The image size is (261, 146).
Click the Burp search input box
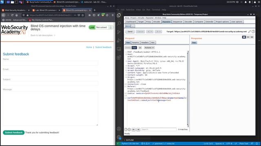[x=159, y=129]
